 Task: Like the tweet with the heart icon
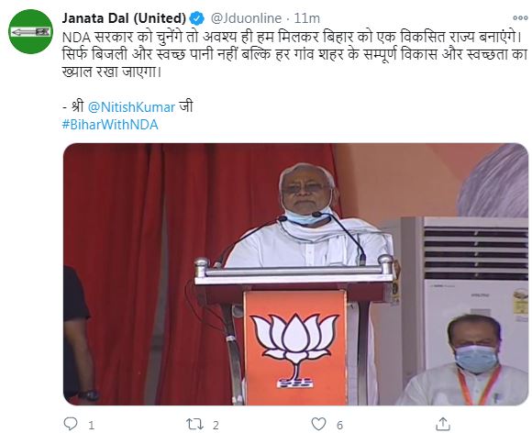click(x=318, y=424)
